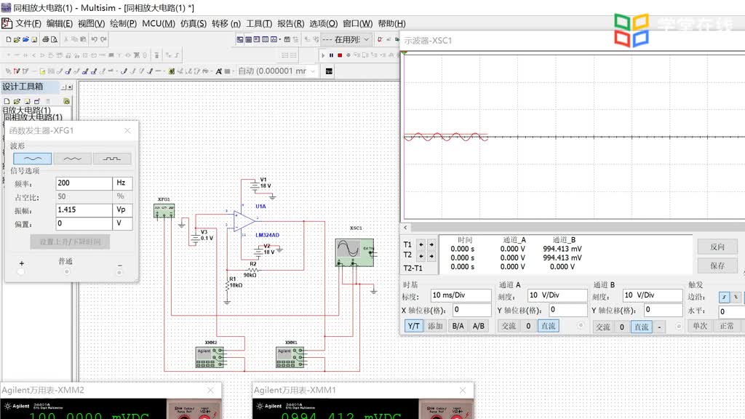Click the 单次 single trigger button

pos(700,327)
